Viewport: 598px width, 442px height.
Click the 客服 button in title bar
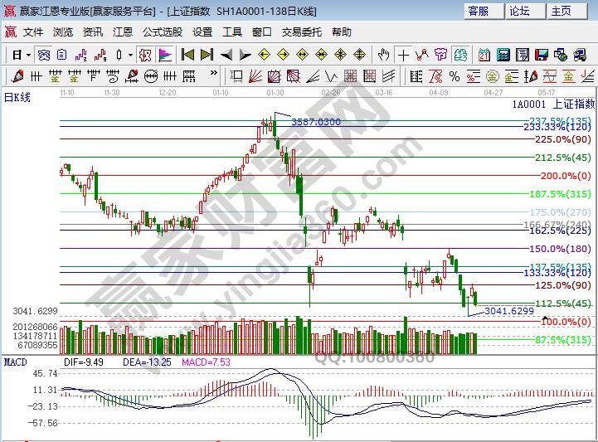484,11
